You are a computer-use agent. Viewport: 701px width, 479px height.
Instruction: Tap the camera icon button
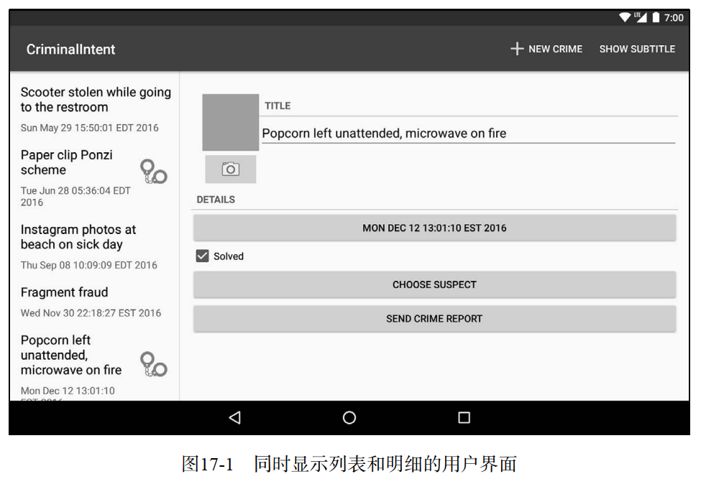pyautogui.click(x=230, y=169)
